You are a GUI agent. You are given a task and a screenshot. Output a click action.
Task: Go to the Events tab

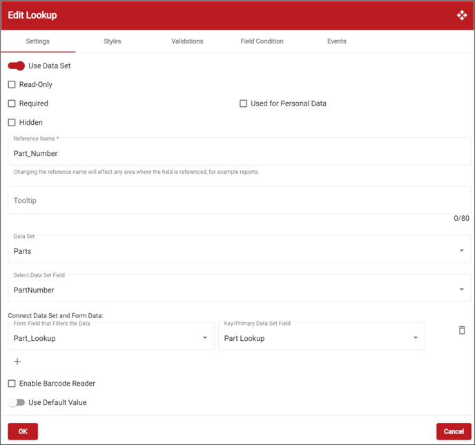pos(336,41)
